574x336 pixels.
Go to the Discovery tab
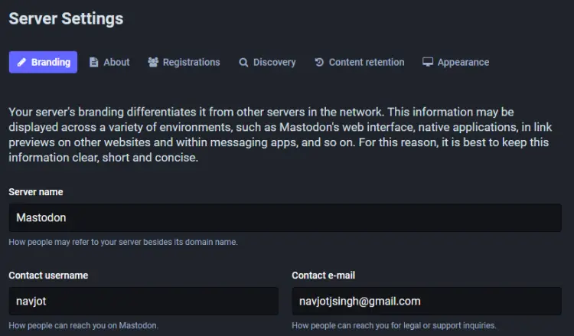[274, 62]
